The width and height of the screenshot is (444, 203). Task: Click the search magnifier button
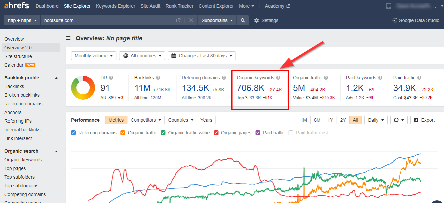click(x=243, y=20)
